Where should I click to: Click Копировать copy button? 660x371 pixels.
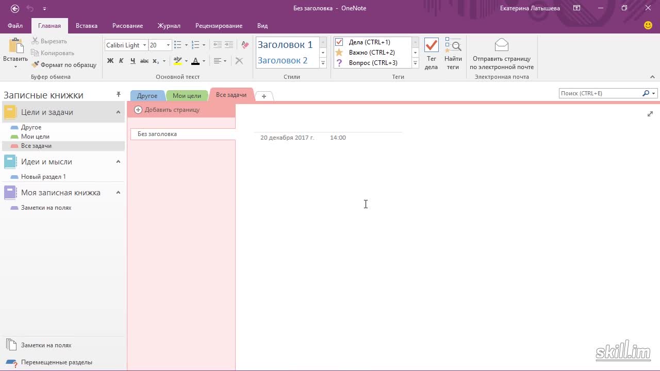pyautogui.click(x=53, y=53)
